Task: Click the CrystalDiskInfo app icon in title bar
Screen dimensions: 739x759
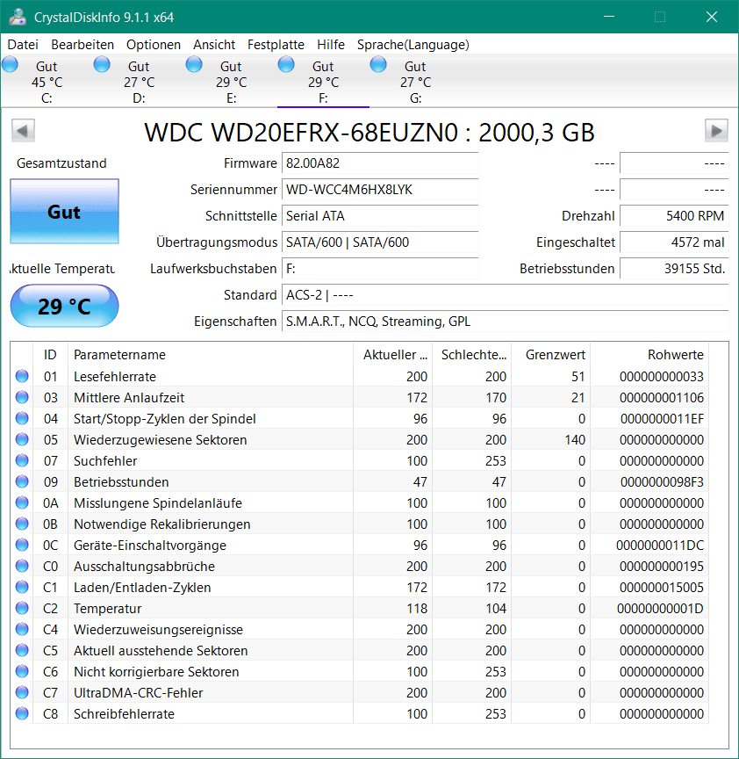Action: click(18, 17)
